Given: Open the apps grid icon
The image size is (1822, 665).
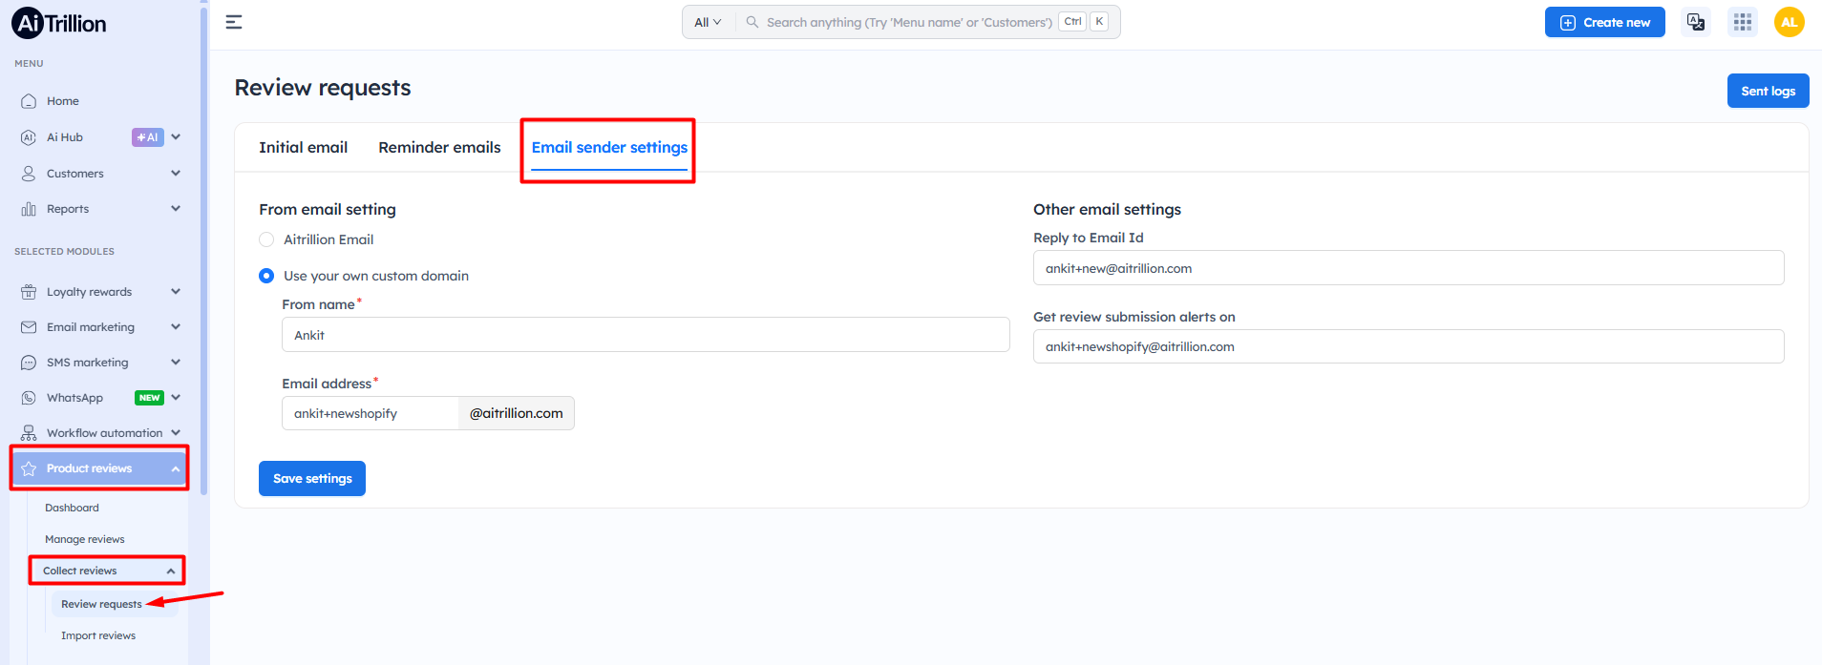Looking at the screenshot, I should pyautogui.click(x=1743, y=22).
